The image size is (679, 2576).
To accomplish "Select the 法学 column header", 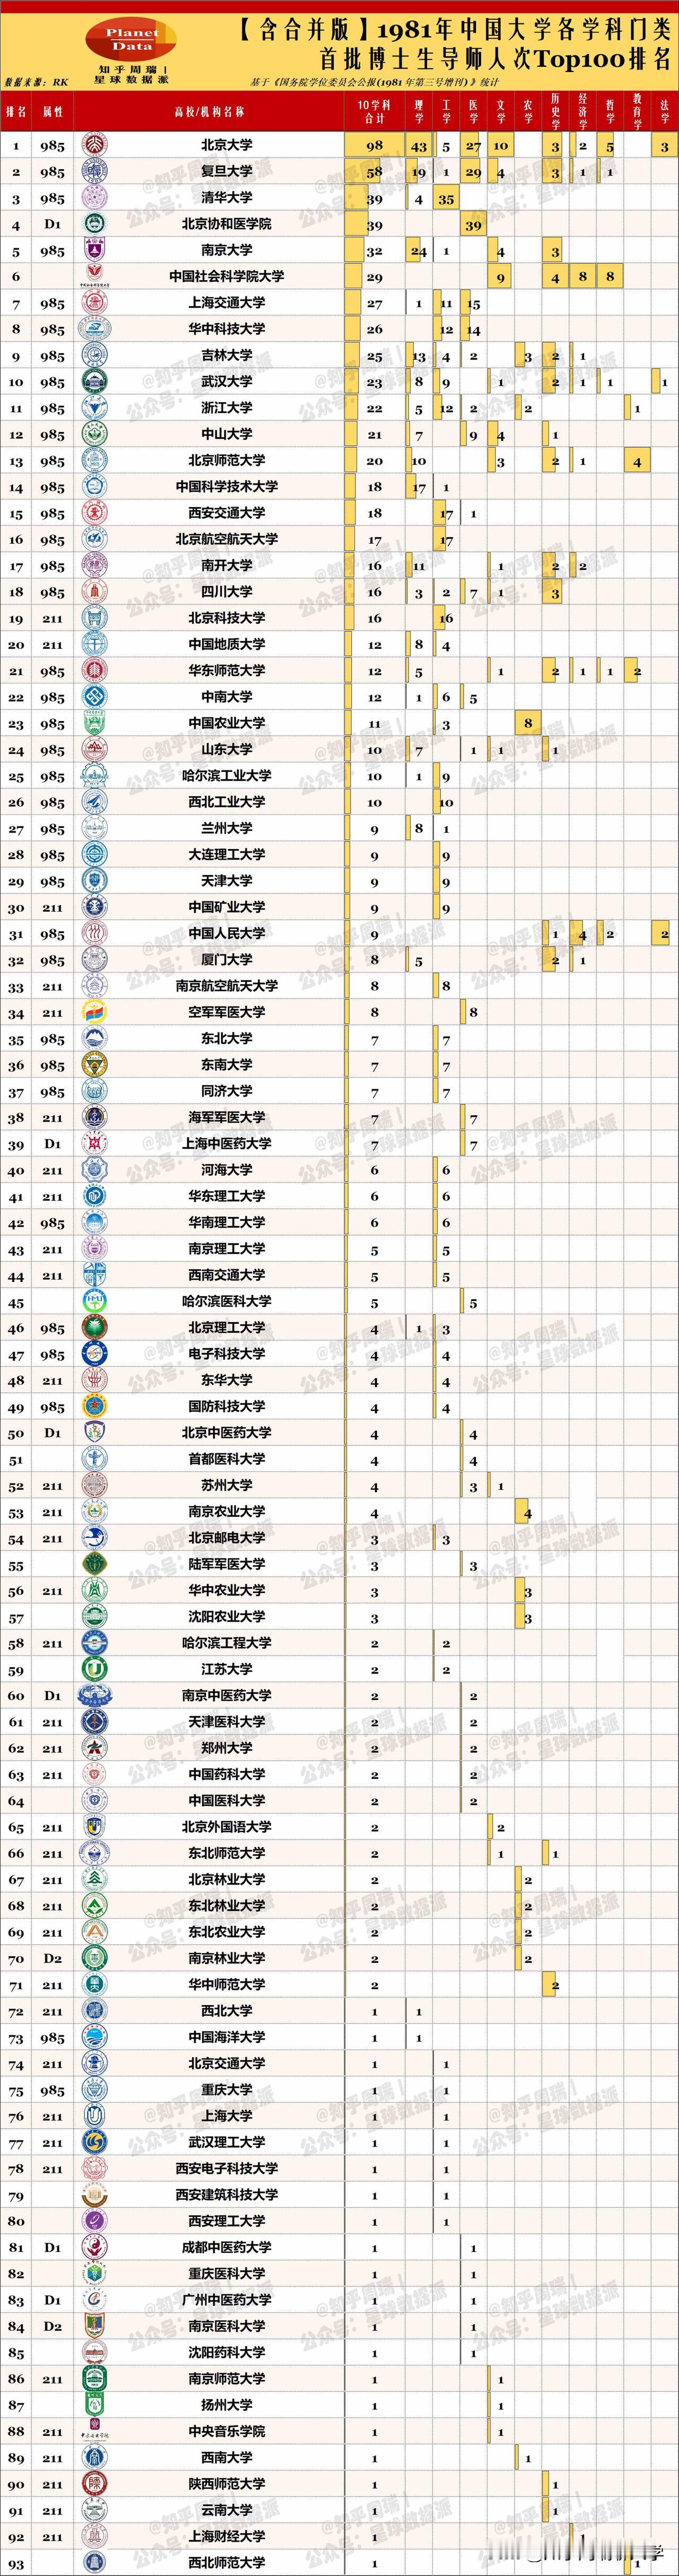I will (665, 111).
